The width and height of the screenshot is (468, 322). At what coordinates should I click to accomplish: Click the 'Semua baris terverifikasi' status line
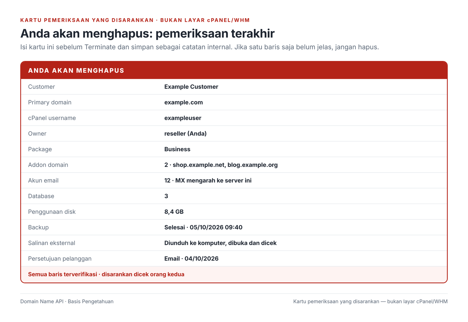pyautogui.click(x=106, y=274)
